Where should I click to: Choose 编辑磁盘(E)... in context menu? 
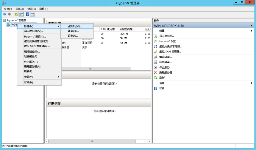tap(39, 52)
